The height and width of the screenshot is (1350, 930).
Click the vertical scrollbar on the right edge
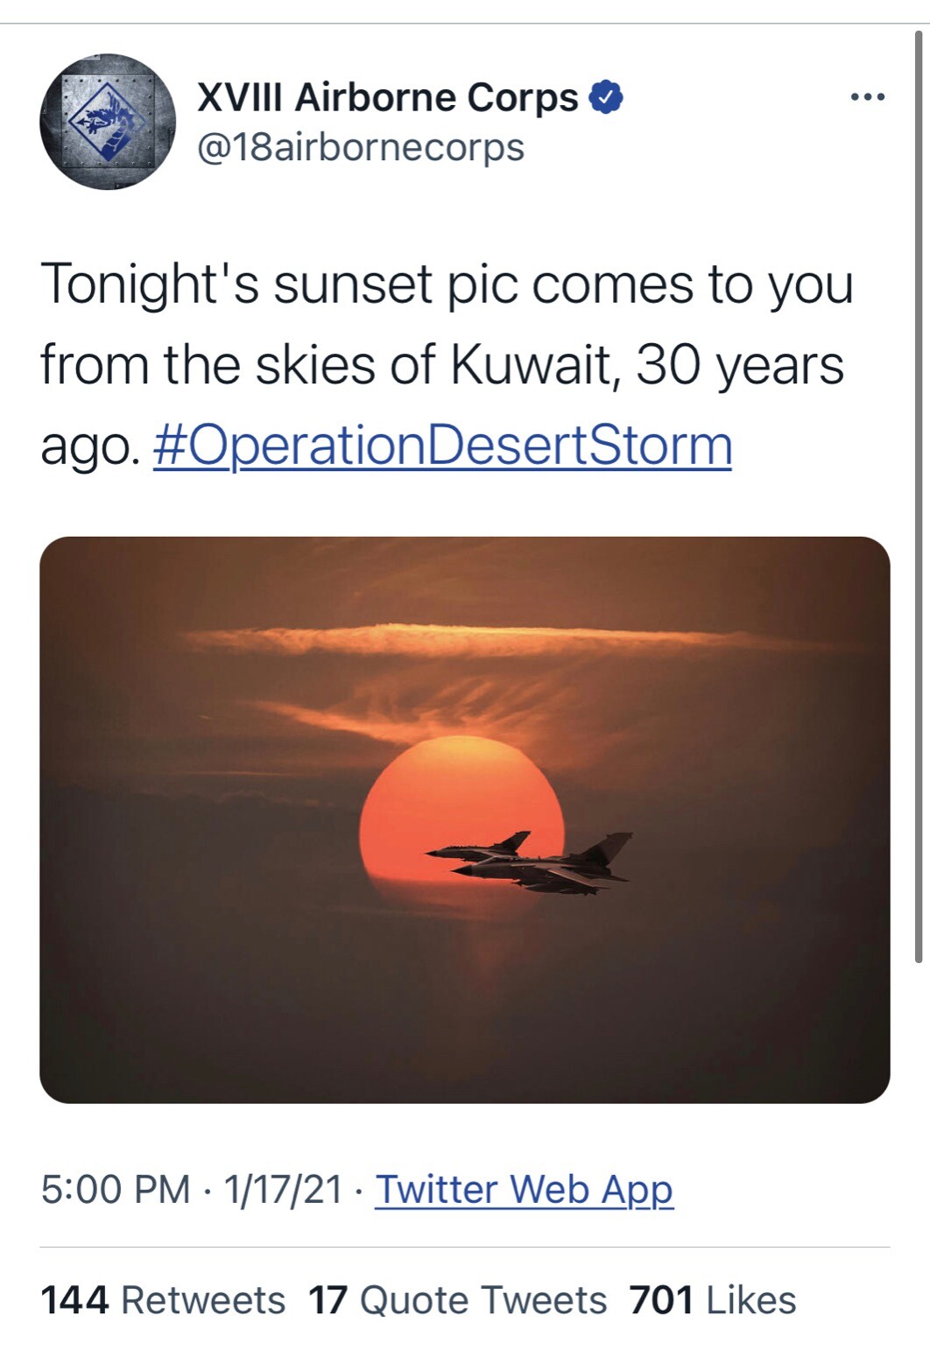click(x=918, y=490)
